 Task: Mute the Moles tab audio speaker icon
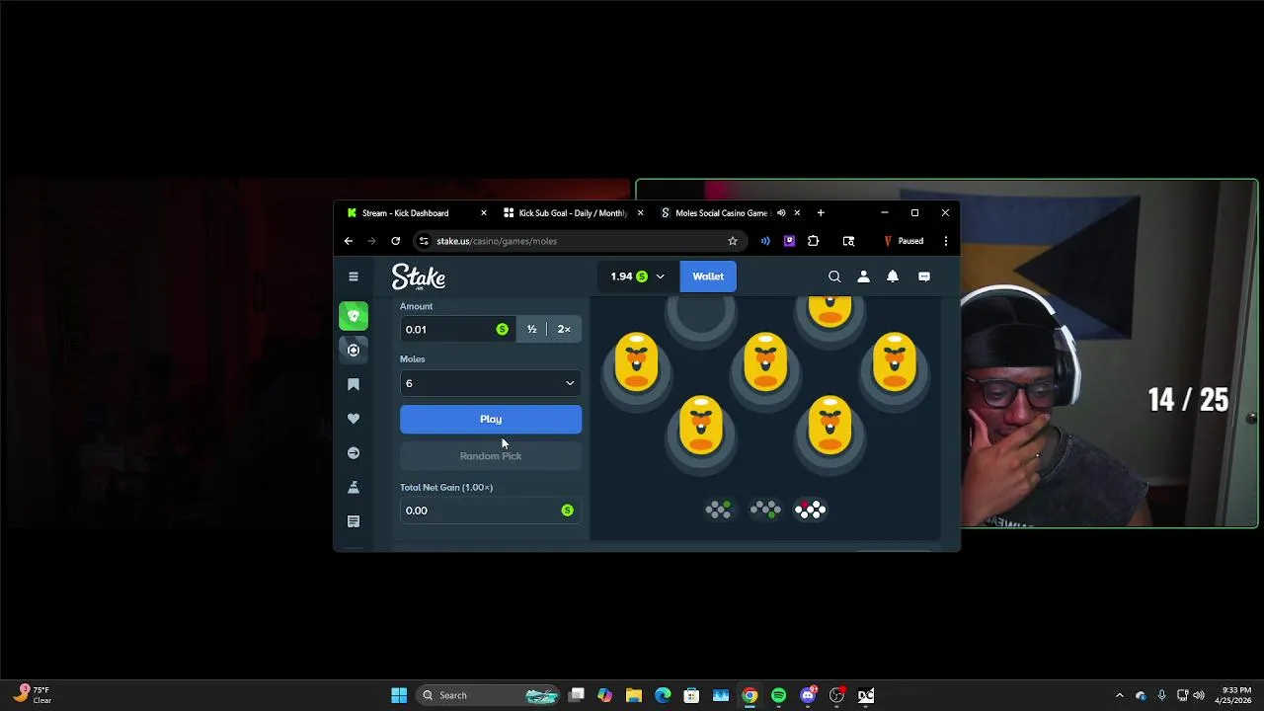coord(781,213)
